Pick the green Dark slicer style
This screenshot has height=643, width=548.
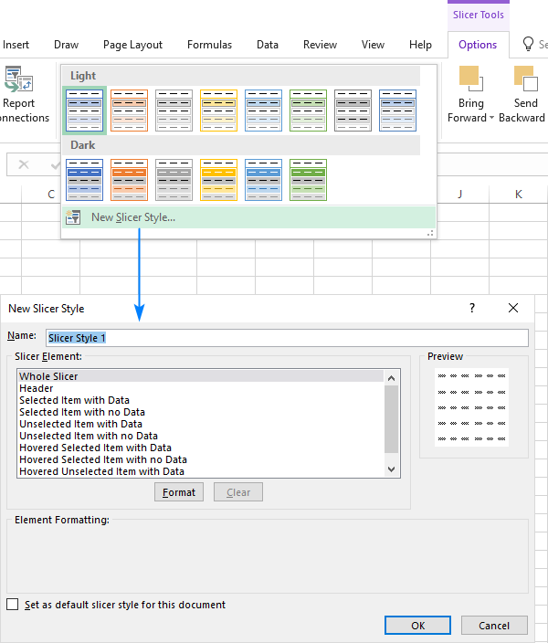309,179
